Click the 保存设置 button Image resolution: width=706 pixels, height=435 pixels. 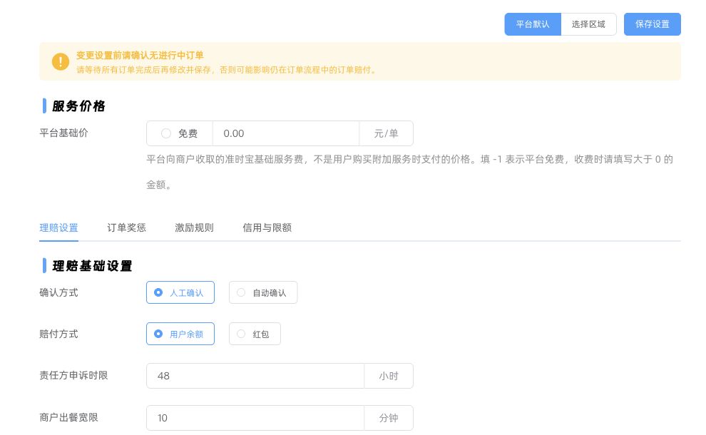pos(652,24)
